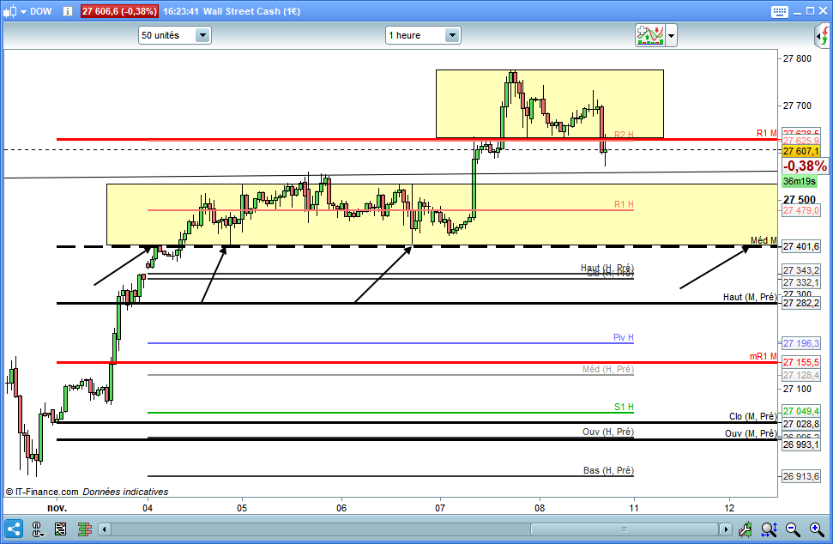Screen dimensions: 833x544
Task: Open the lists panel icon
Action: (x=61, y=529)
